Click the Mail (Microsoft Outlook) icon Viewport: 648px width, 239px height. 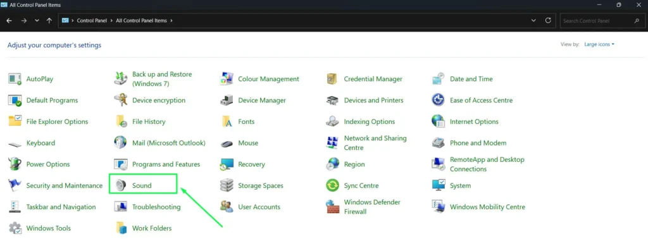pyautogui.click(x=121, y=143)
